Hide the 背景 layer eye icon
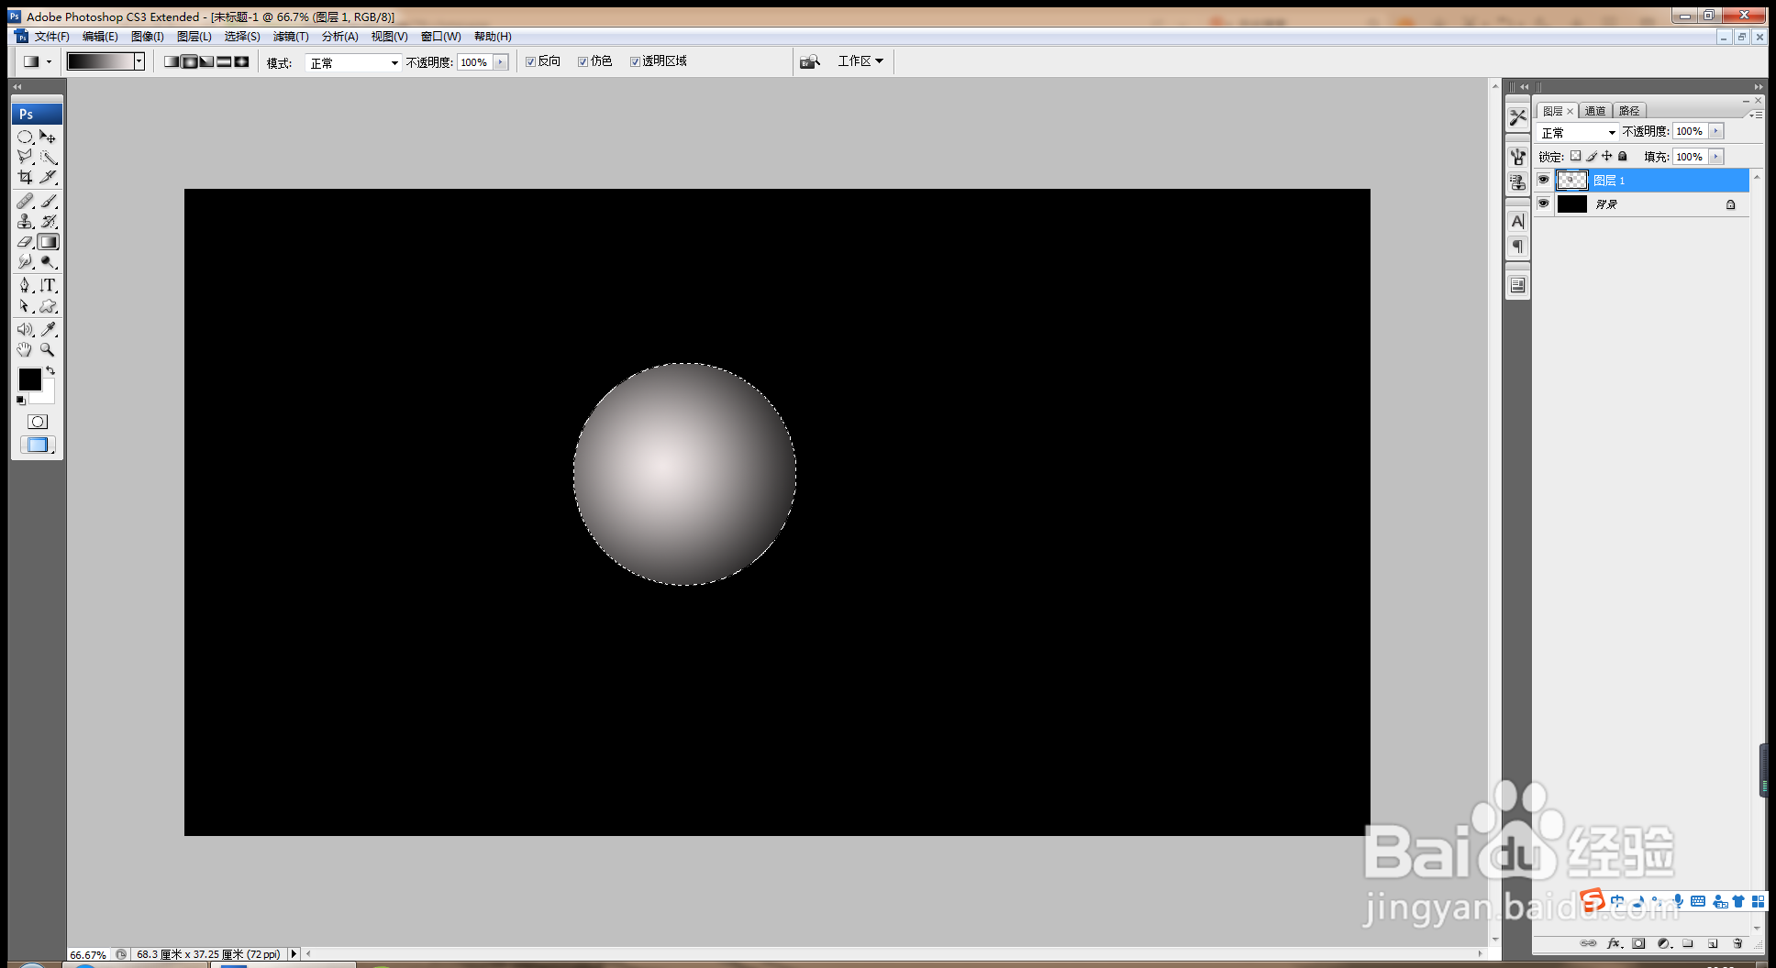Image resolution: width=1776 pixels, height=968 pixels. pyautogui.click(x=1543, y=203)
